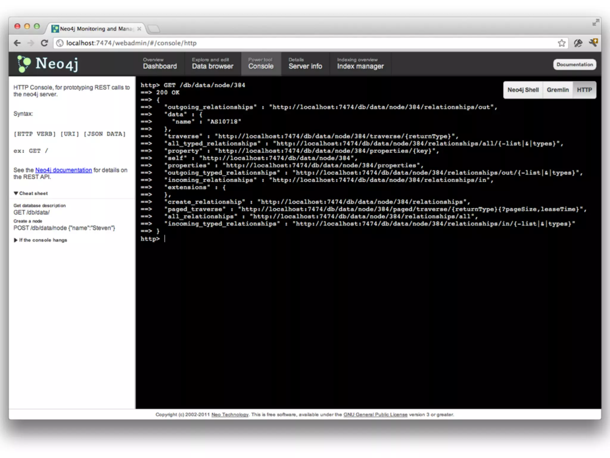
Task: Click the Neo4j logo
Action: [48, 64]
